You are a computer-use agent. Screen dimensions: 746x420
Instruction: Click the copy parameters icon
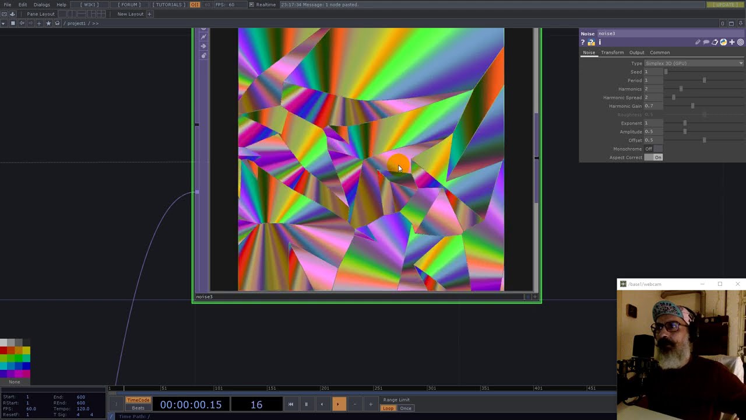point(715,42)
